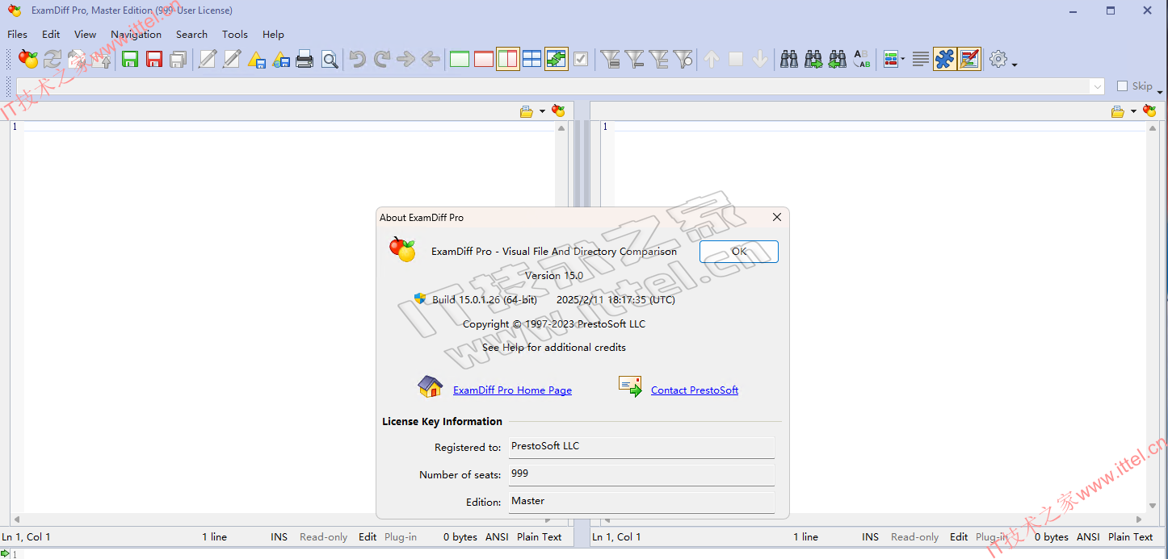Viewport: 1168px width, 559px height.
Task: Click the gray down-arrow difference icon
Action: click(760, 59)
